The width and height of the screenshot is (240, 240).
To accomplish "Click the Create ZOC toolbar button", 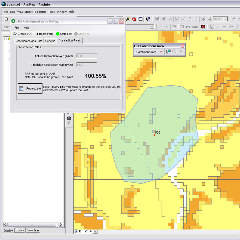I will [23, 34].
